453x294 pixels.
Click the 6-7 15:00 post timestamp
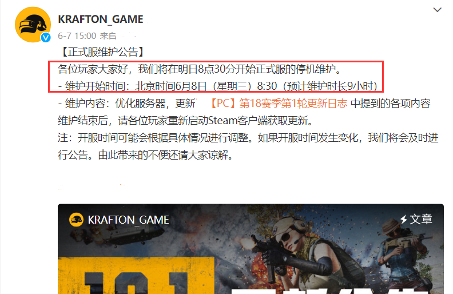(x=77, y=36)
